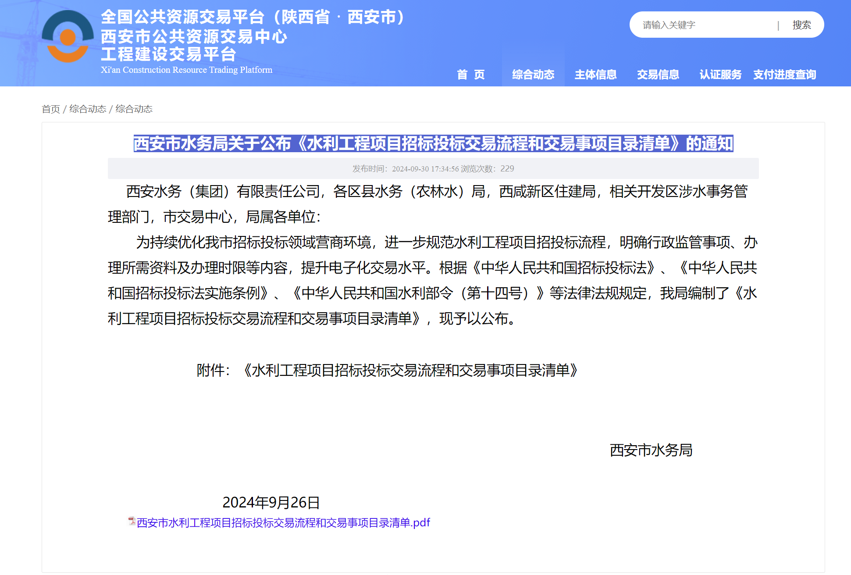Viewport: 851px width, 575px height.
Task: Click the first 综合动态 breadcrumb link
Action: (88, 109)
